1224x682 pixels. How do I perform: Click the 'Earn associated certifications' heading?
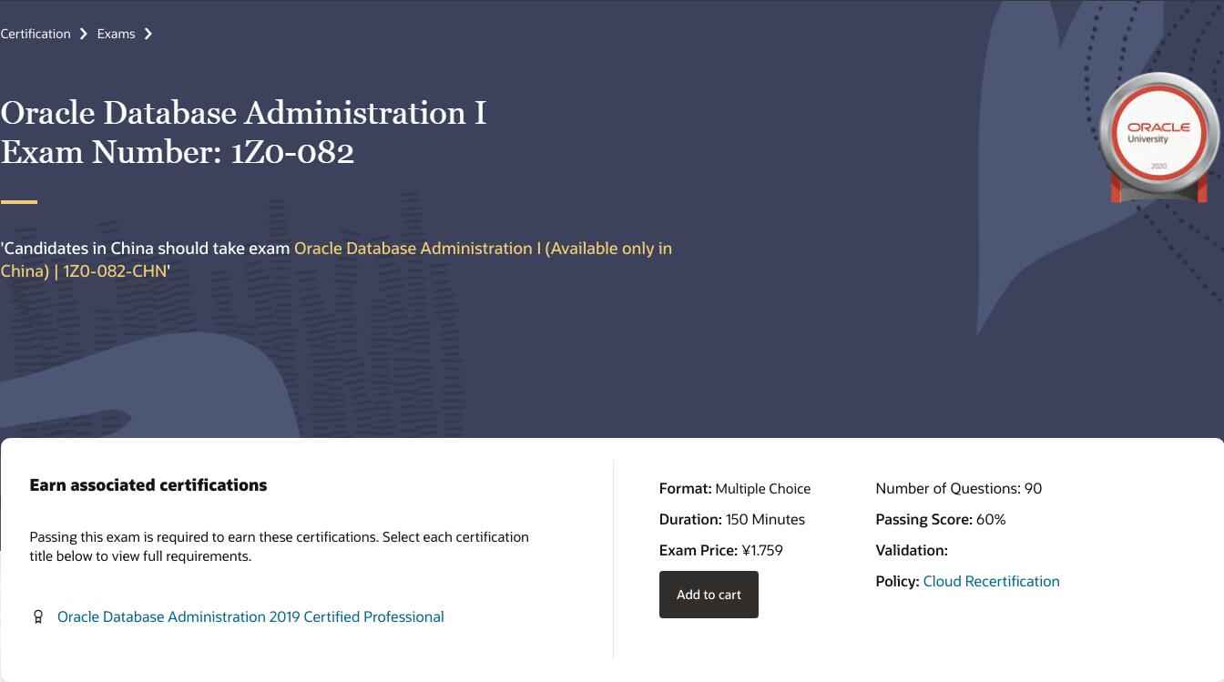point(148,485)
